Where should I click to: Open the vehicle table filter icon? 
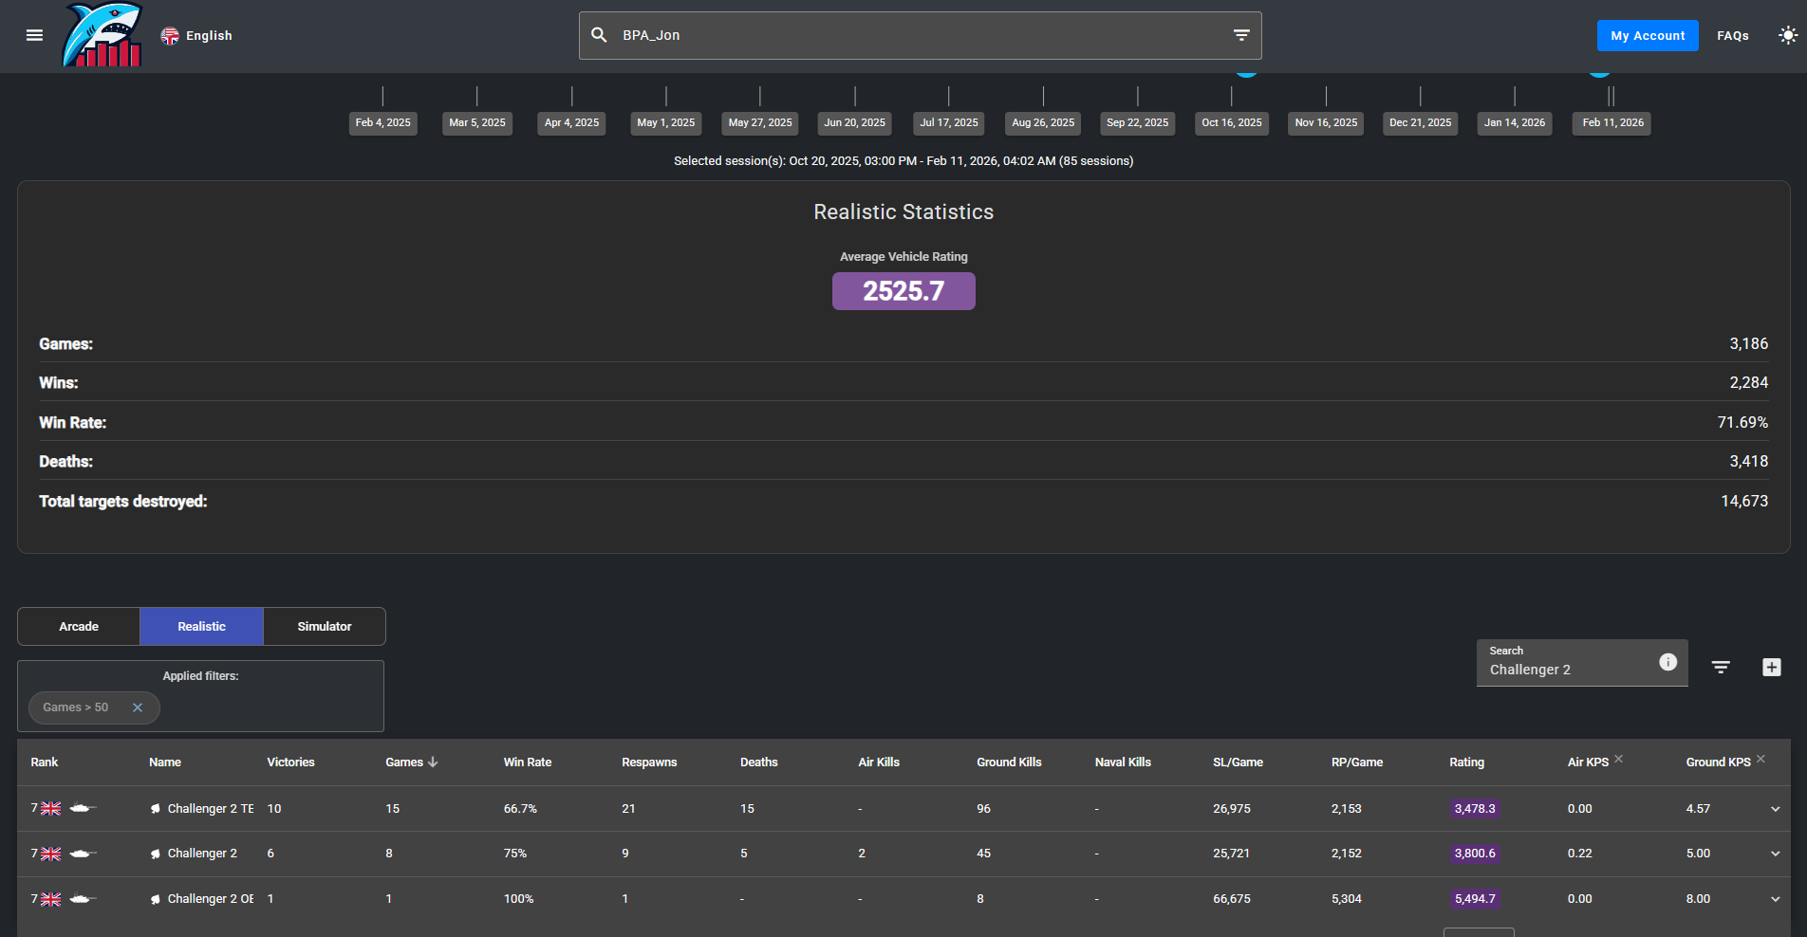(1721, 668)
